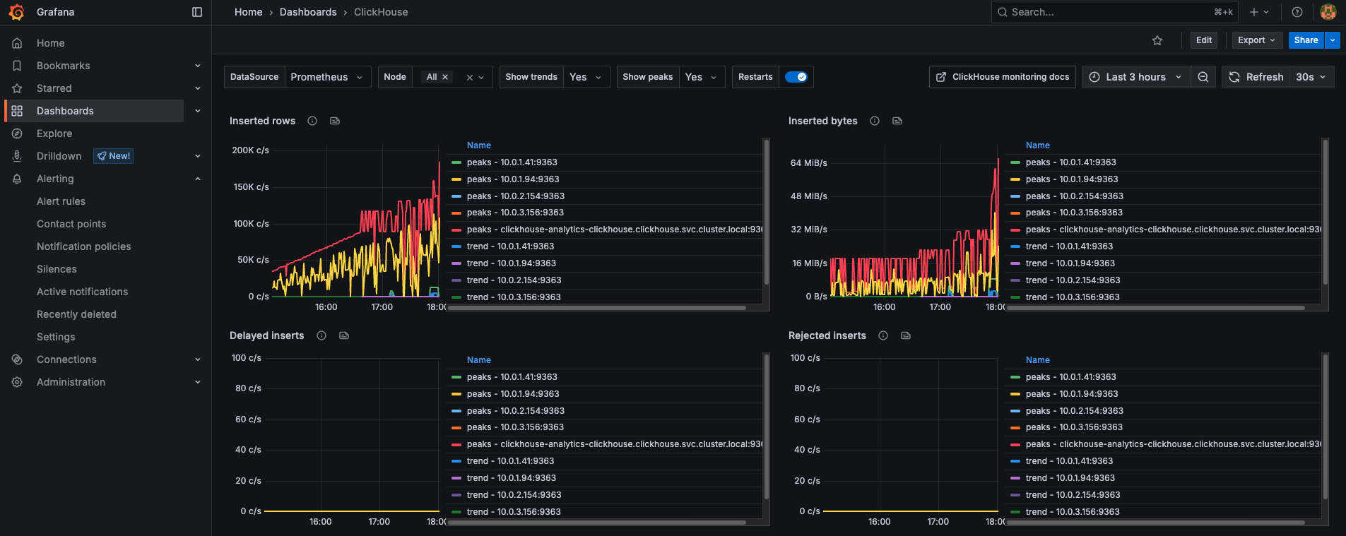Toggle the Restarts switch off
Screen dimensions: 1346x536
pos(796,77)
